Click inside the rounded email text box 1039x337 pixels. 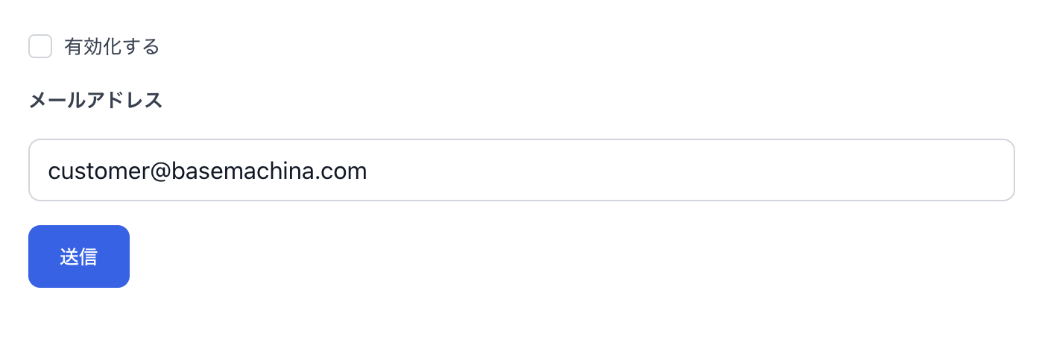tap(521, 171)
